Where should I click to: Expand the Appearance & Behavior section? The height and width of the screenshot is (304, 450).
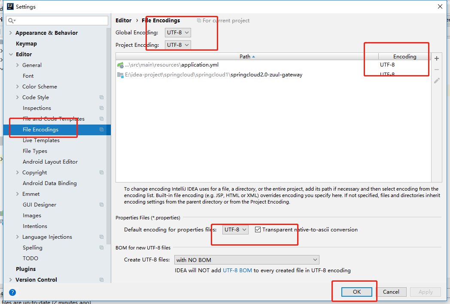pyautogui.click(x=9, y=33)
